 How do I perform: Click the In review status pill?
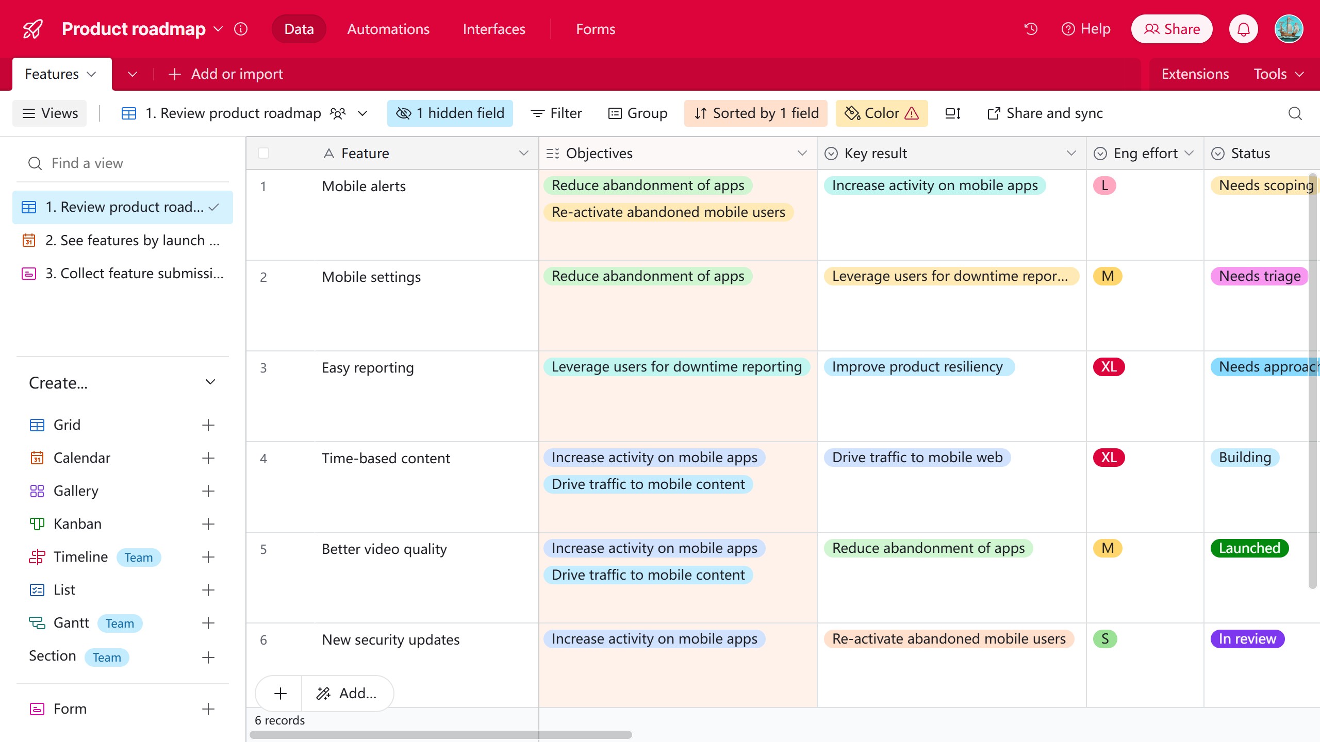coord(1247,639)
